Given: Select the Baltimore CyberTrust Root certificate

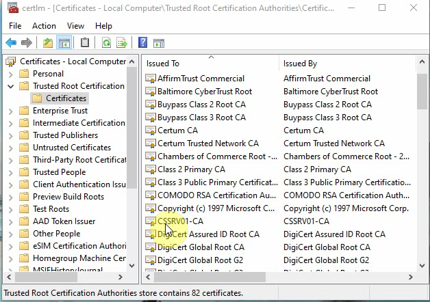Looking at the screenshot, I should tap(204, 92).
